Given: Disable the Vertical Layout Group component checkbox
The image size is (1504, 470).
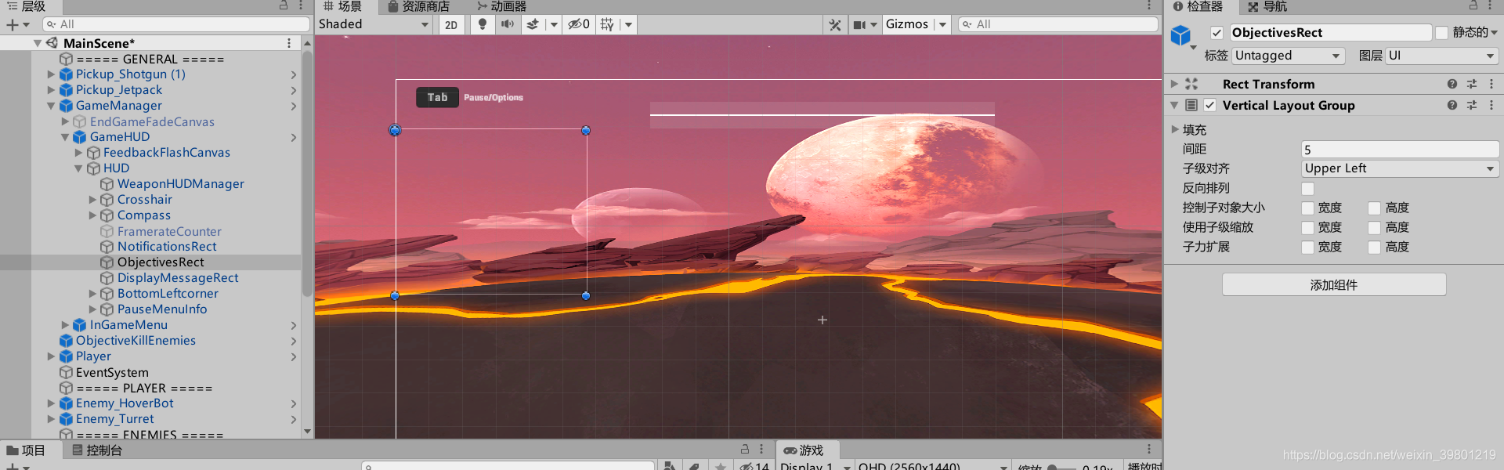Looking at the screenshot, I should (1210, 105).
